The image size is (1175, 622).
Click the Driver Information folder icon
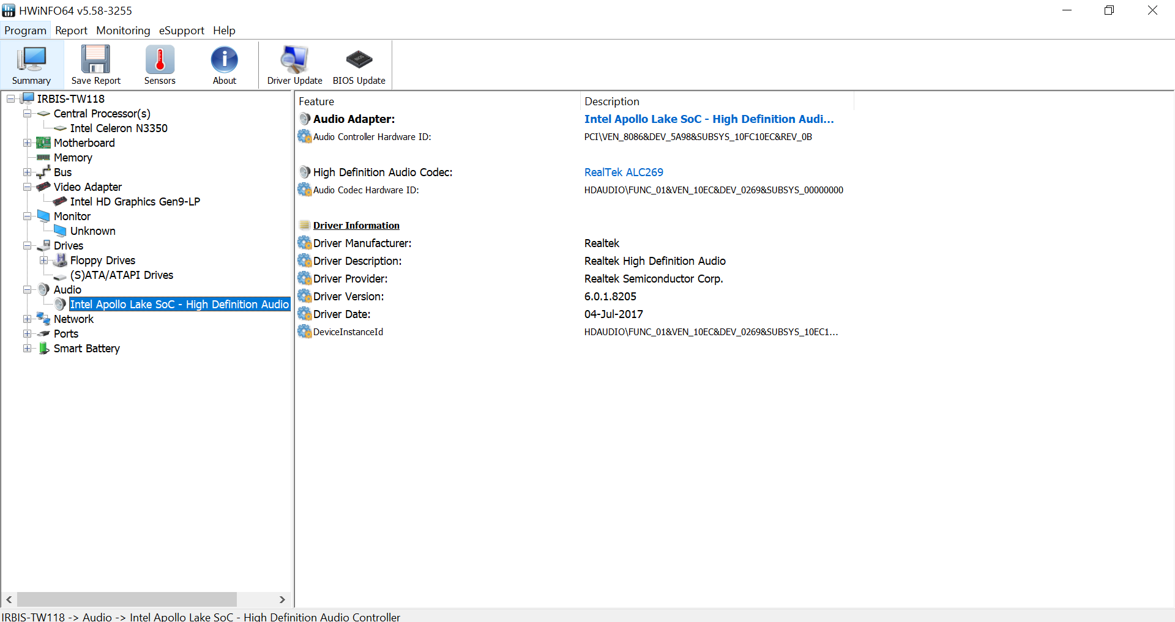pyautogui.click(x=305, y=225)
